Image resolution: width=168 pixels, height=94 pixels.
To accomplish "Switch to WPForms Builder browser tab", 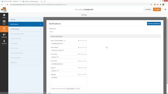I will coord(11,2).
